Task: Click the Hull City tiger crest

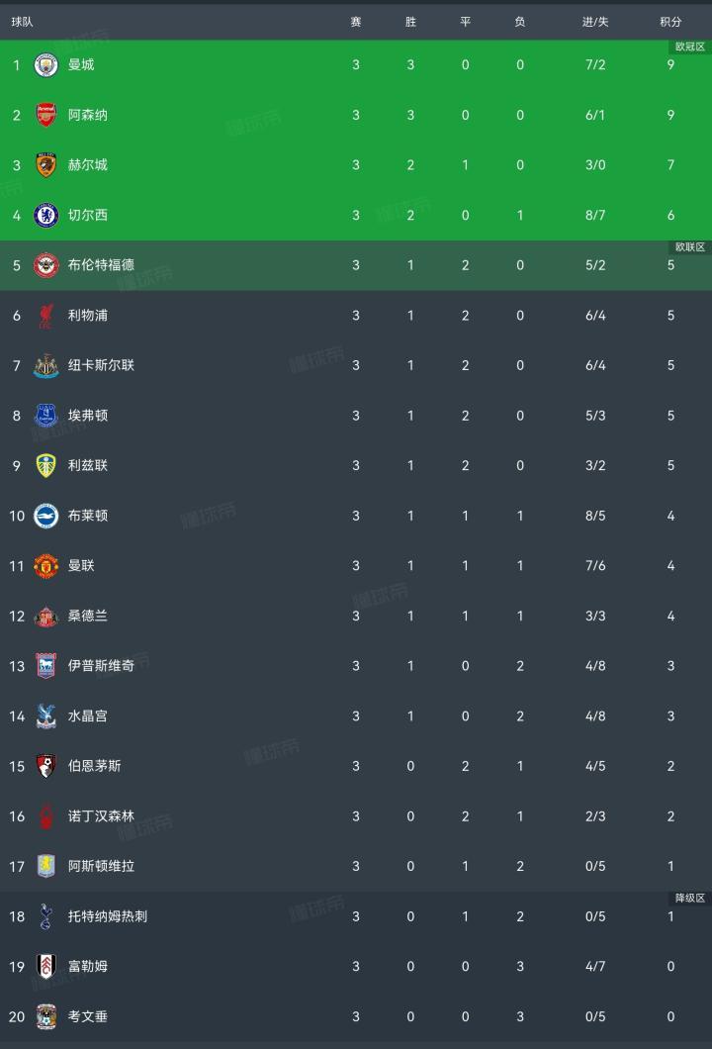Action: click(45, 165)
